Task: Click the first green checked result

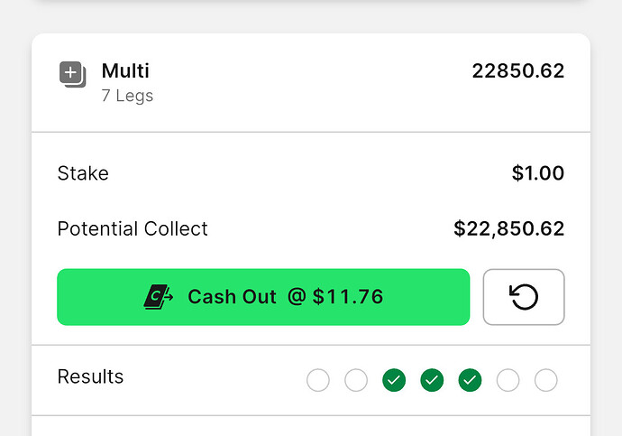Action: 394,380
